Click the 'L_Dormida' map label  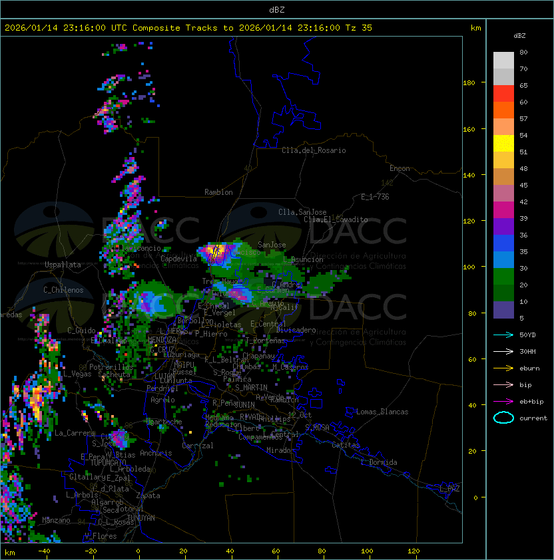coord(379,462)
